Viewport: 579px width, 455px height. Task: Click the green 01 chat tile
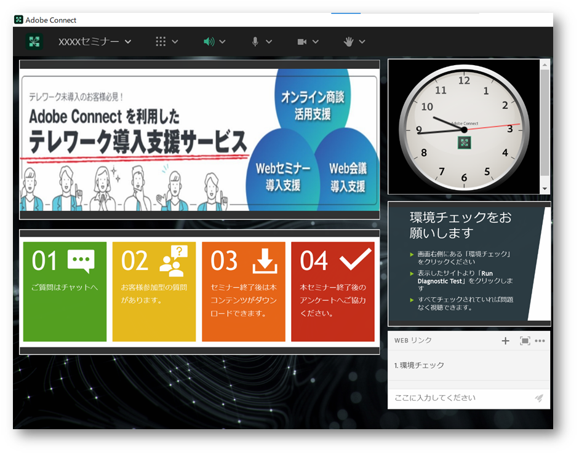click(65, 291)
